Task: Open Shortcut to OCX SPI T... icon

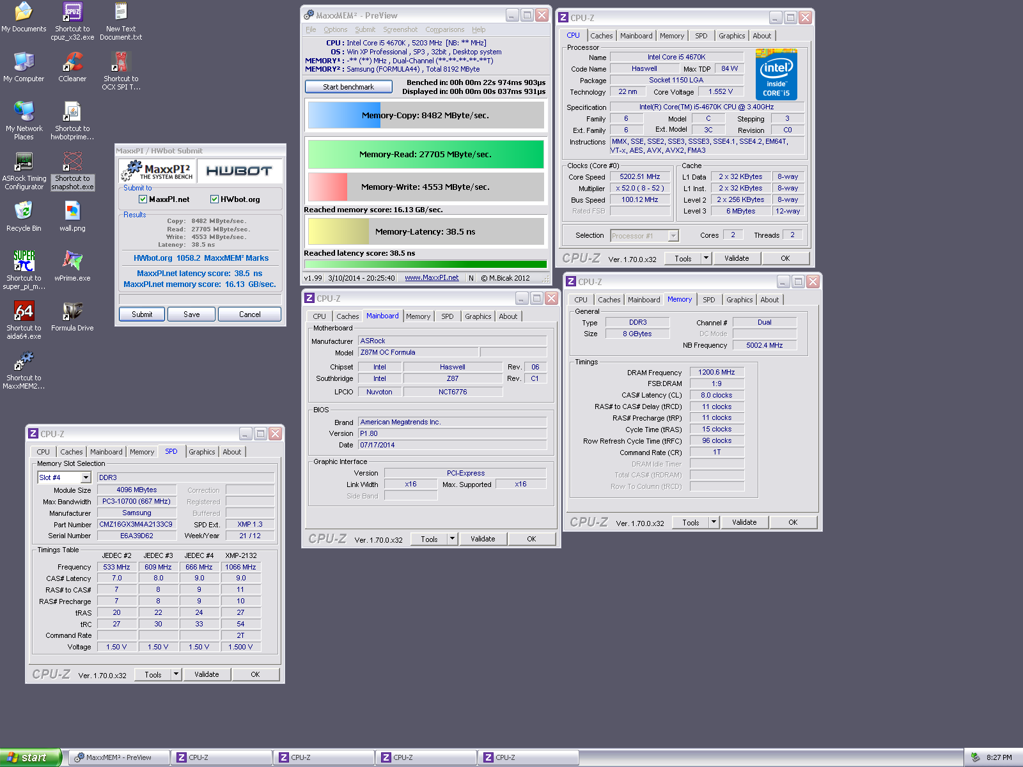Action: 121,71
